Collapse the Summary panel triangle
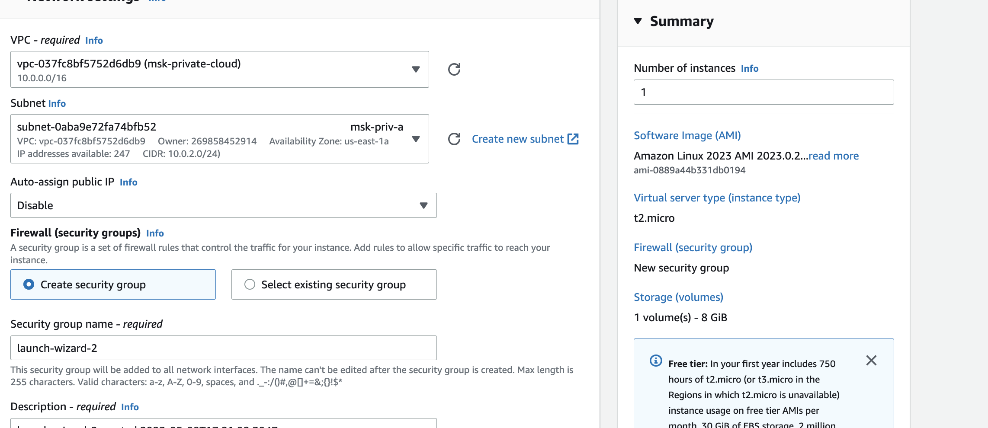Viewport: 988px width, 428px height. tap(638, 21)
